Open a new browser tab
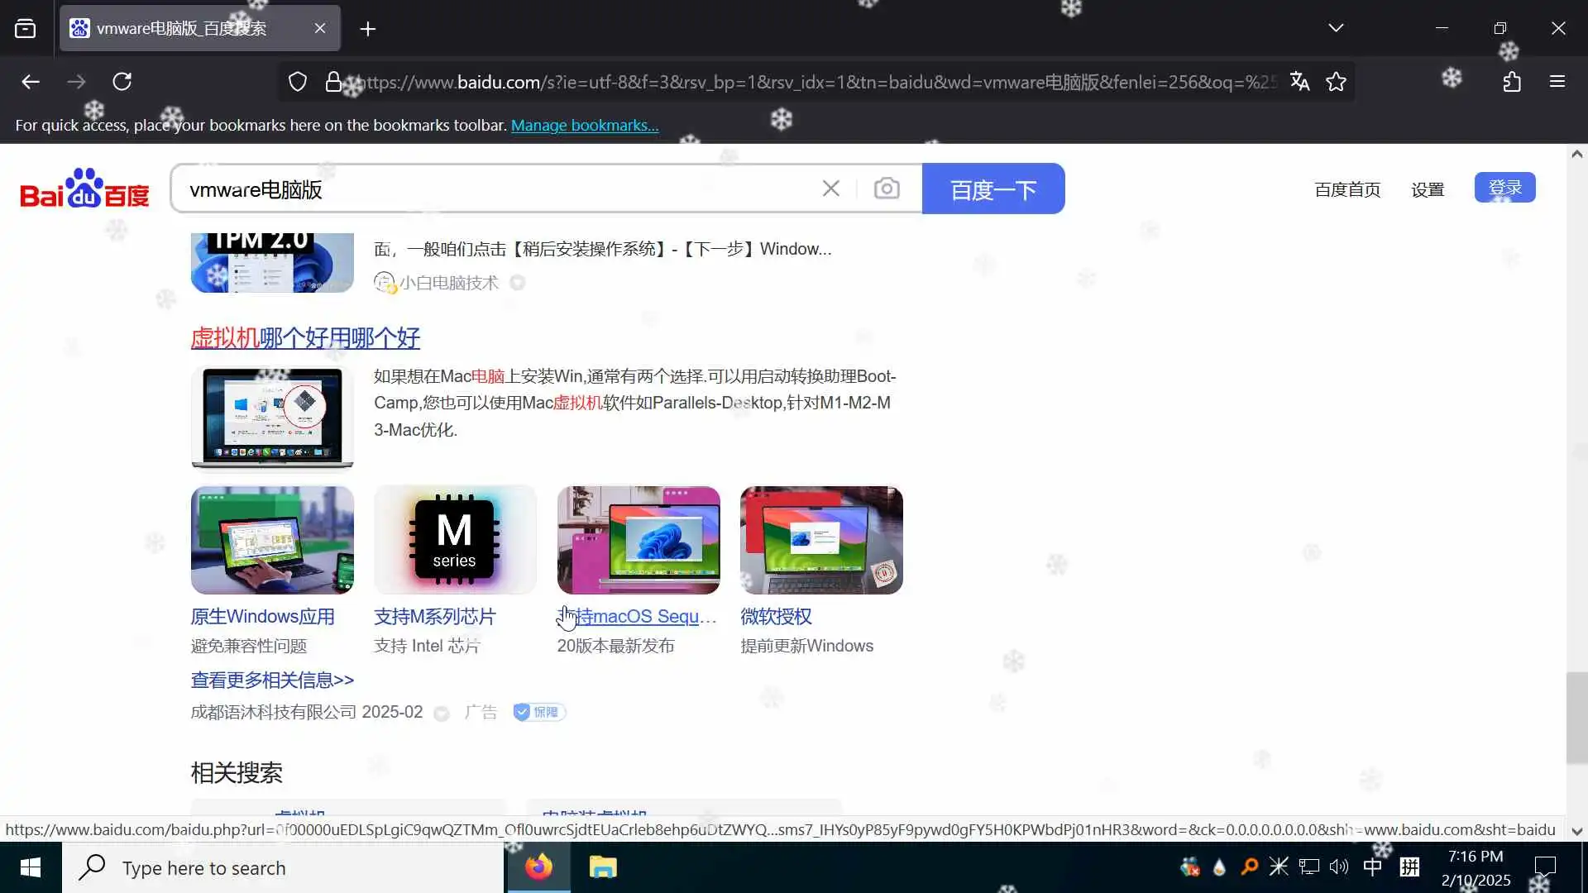 point(368,29)
